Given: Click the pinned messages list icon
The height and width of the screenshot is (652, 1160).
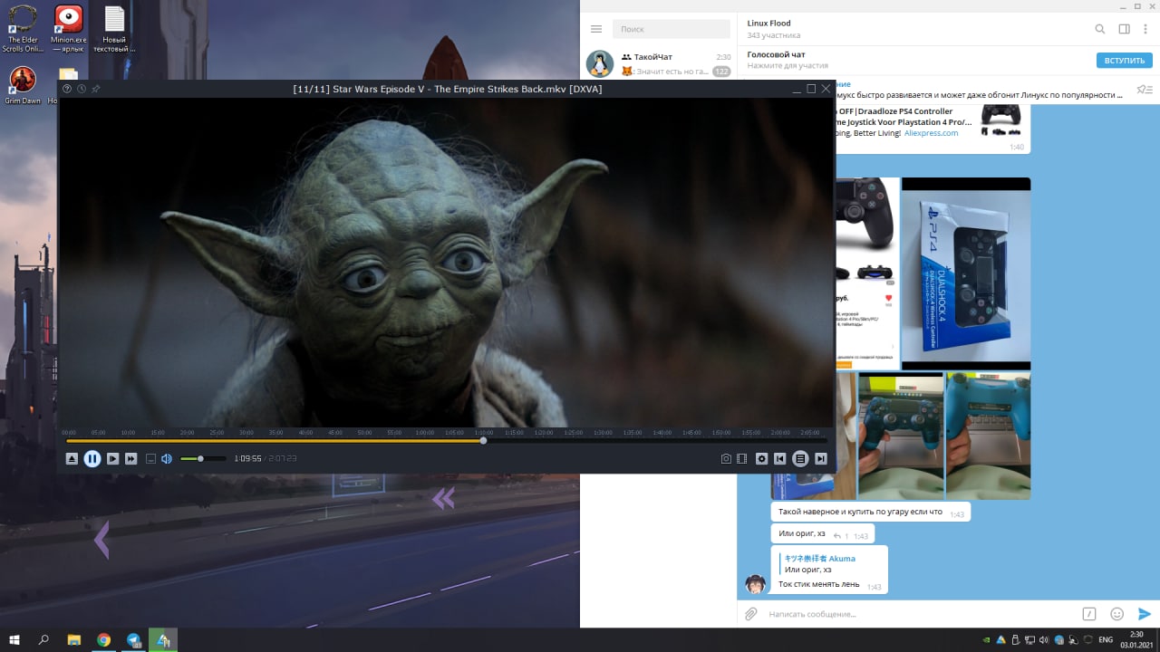Looking at the screenshot, I should (x=1145, y=90).
